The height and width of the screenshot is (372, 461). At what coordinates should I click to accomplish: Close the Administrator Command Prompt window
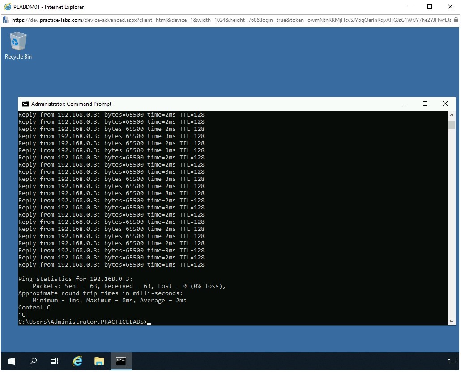point(445,104)
